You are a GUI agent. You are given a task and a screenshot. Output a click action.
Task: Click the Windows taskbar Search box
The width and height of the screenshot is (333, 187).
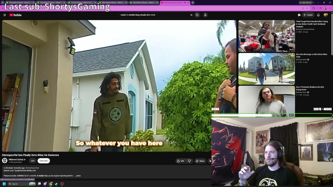[22, 184]
